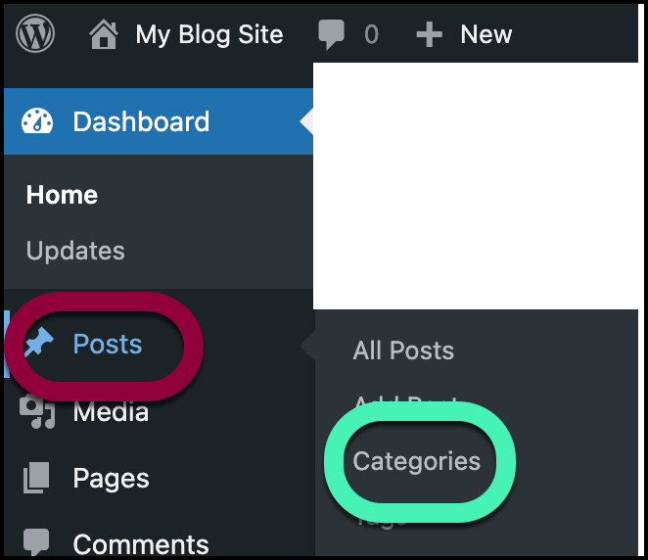Choose All Posts from Posts submenu
The height and width of the screenshot is (560, 648).
tap(403, 350)
